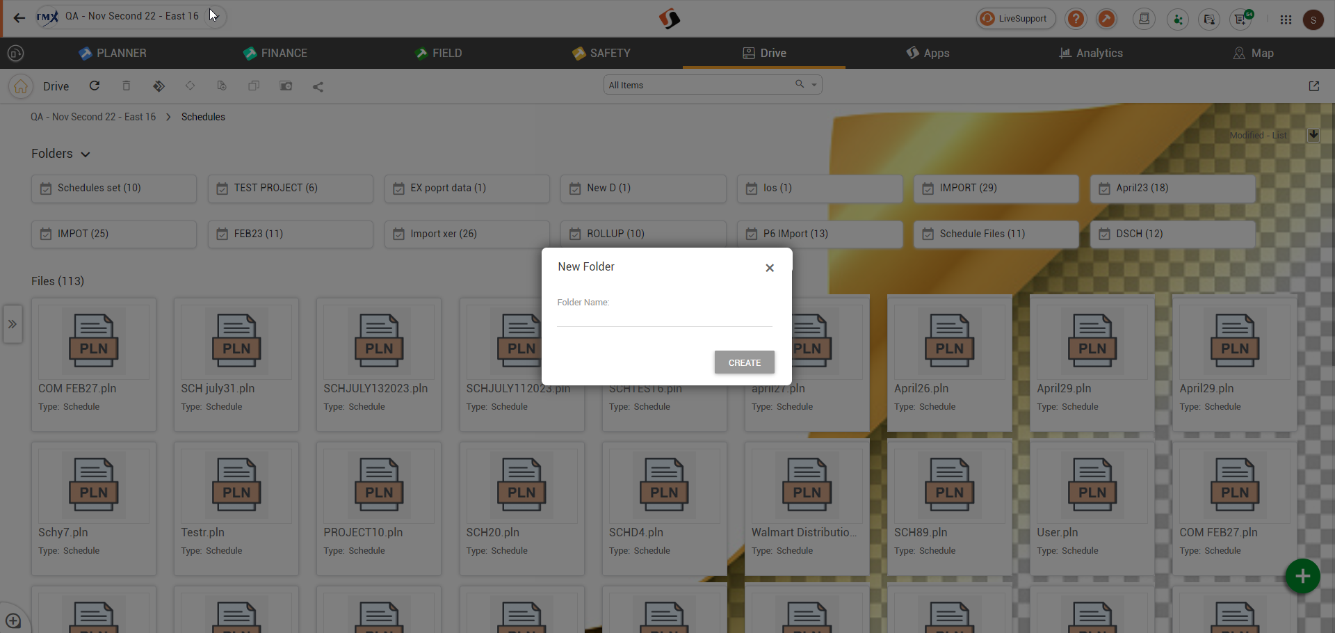This screenshot has height=633, width=1335.
Task: Open the Apps tab
Action: pyautogui.click(x=928, y=53)
